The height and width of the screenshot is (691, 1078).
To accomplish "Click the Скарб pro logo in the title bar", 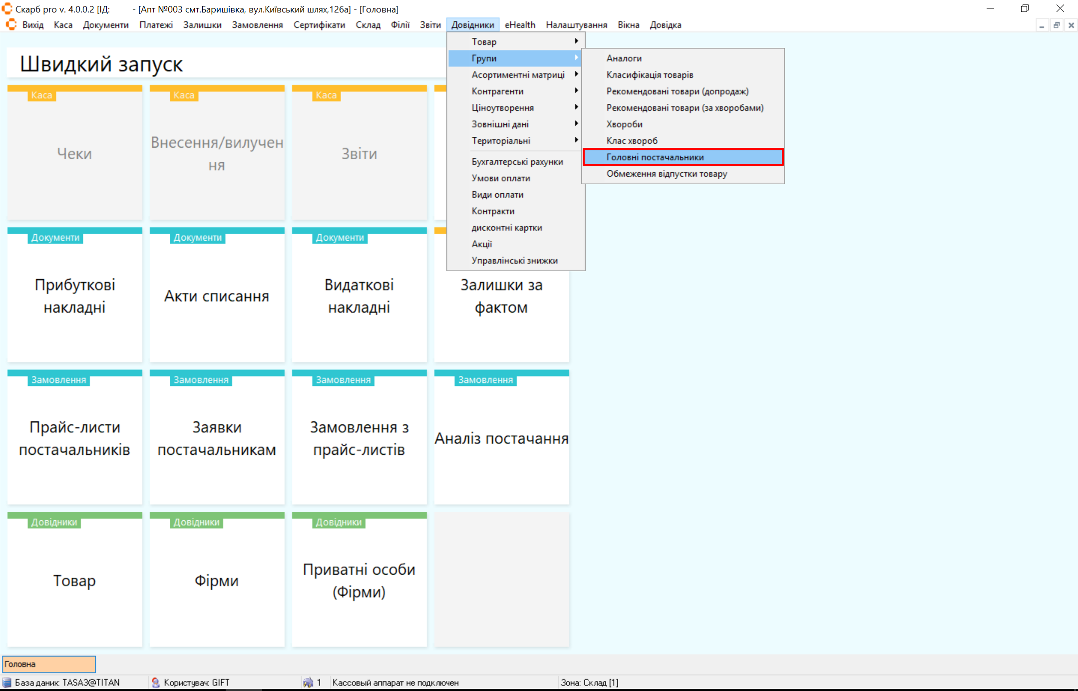I will 6,8.
